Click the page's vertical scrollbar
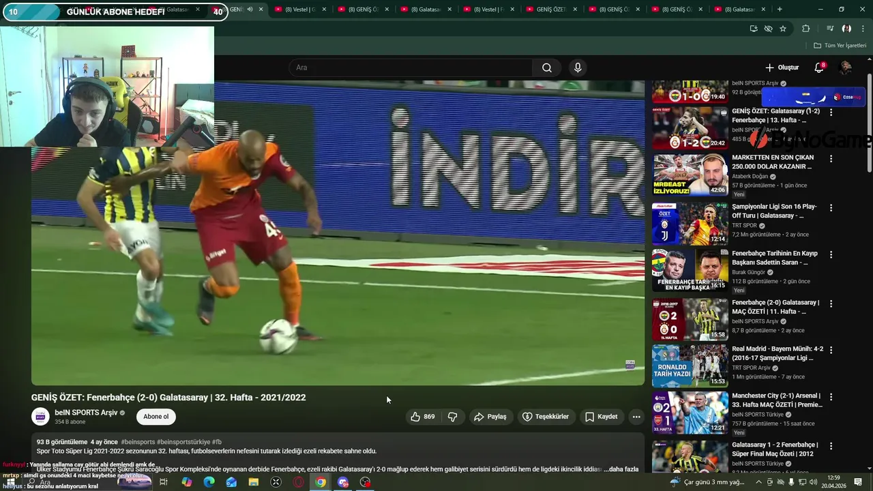This screenshot has width=873, height=491. point(869,123)
